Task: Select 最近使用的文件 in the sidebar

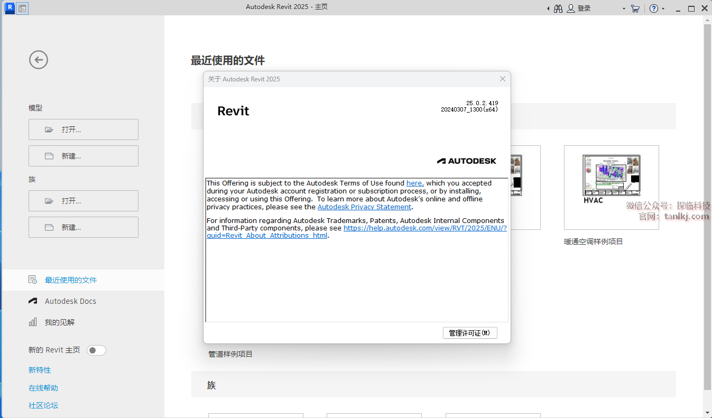Action: click(x=71, y=280)
